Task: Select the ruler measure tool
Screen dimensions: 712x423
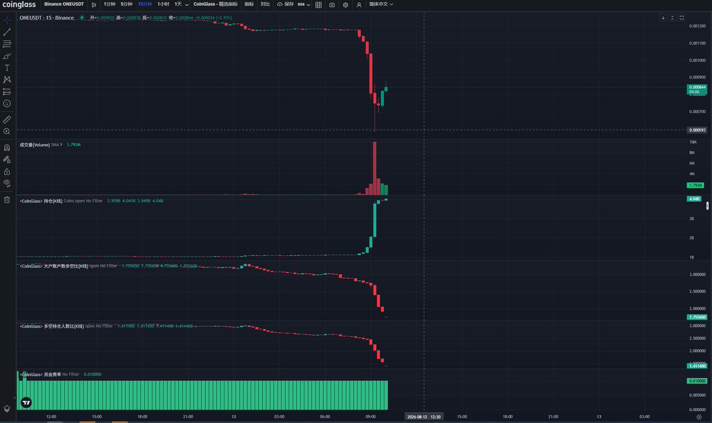Action: (7, 119)
